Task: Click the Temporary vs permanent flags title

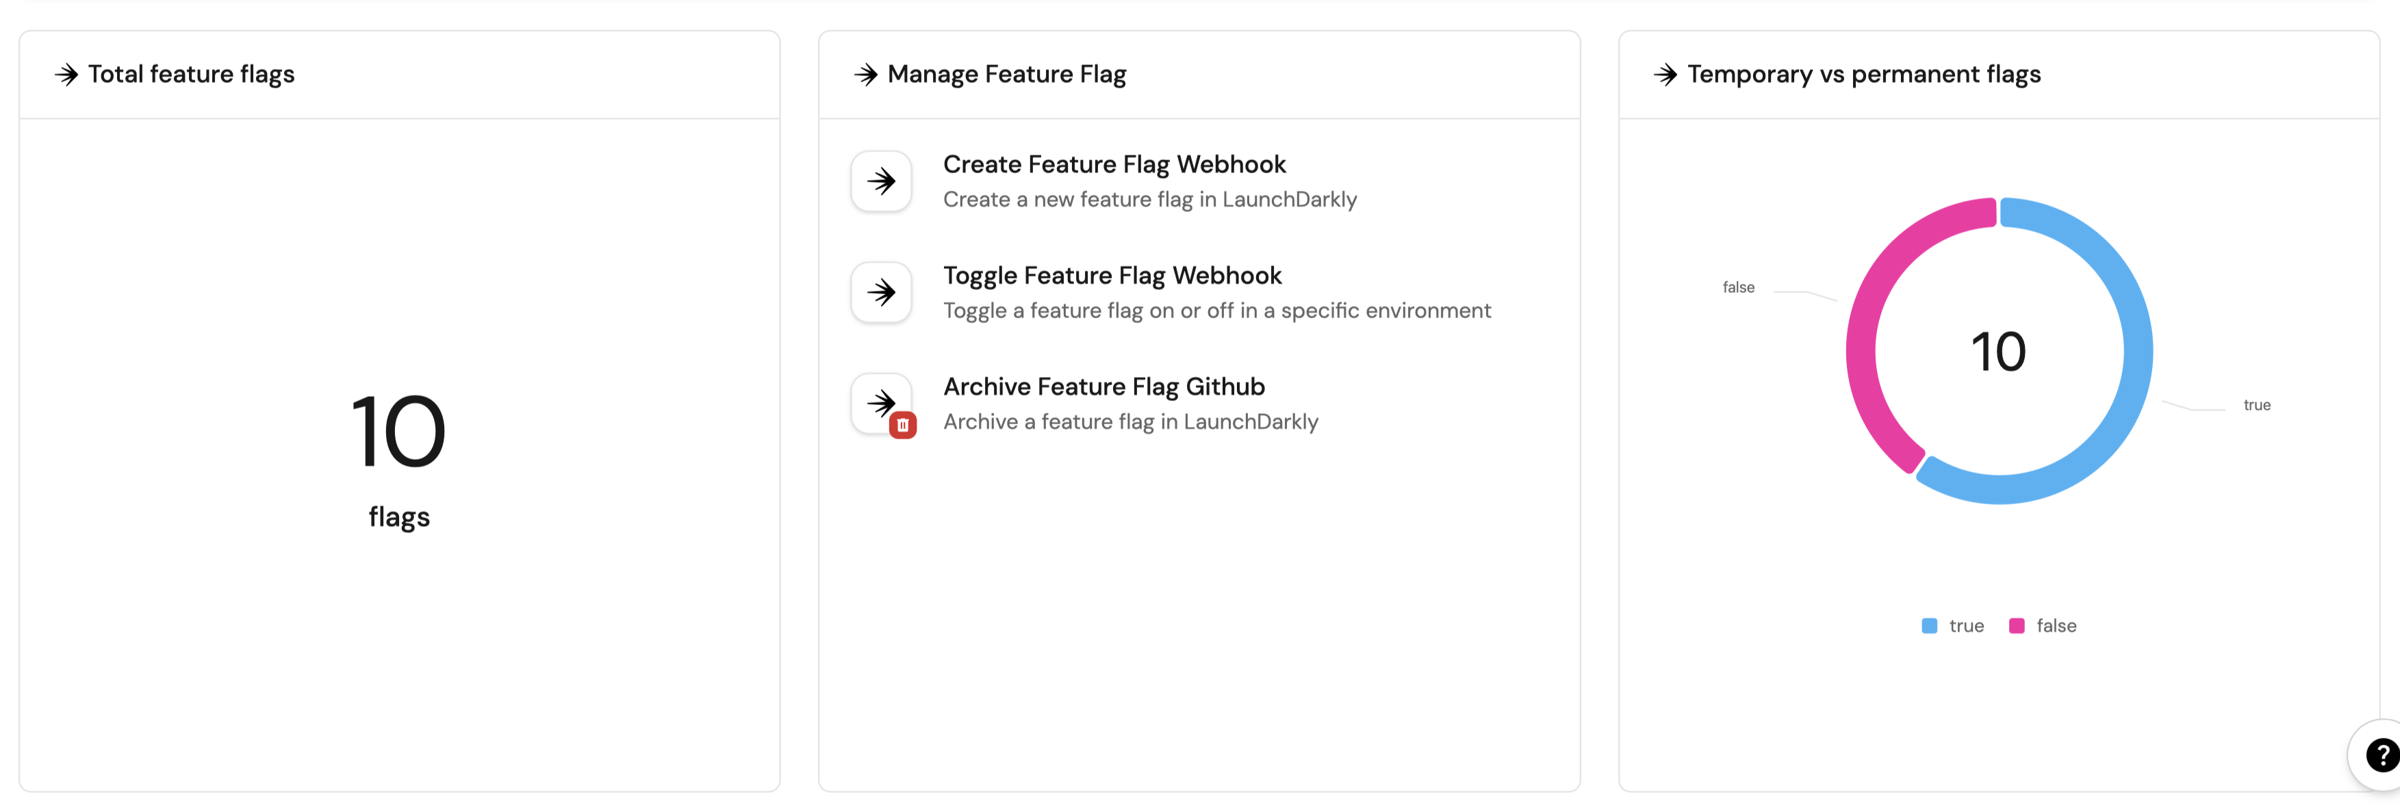Action: [1863, 75]
